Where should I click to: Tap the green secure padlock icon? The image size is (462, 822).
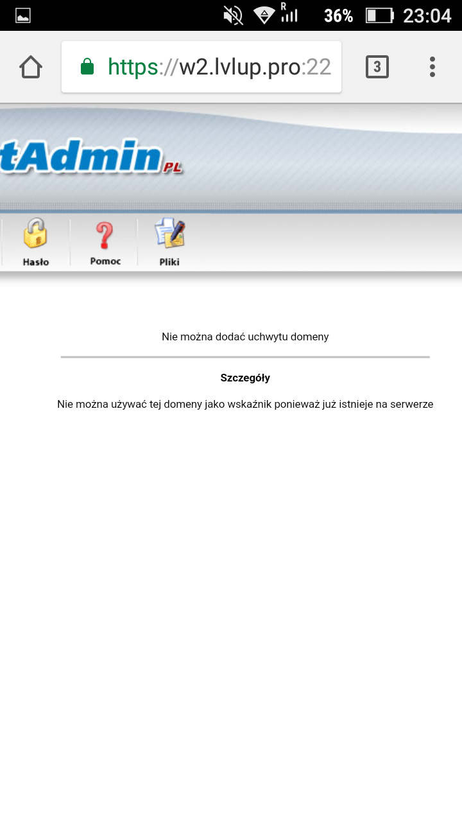tap(87, 67)
